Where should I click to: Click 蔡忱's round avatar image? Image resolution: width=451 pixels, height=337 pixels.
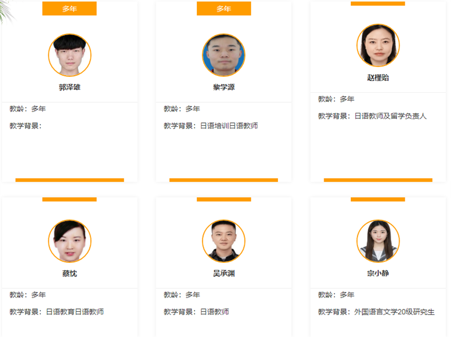(70, 241)
